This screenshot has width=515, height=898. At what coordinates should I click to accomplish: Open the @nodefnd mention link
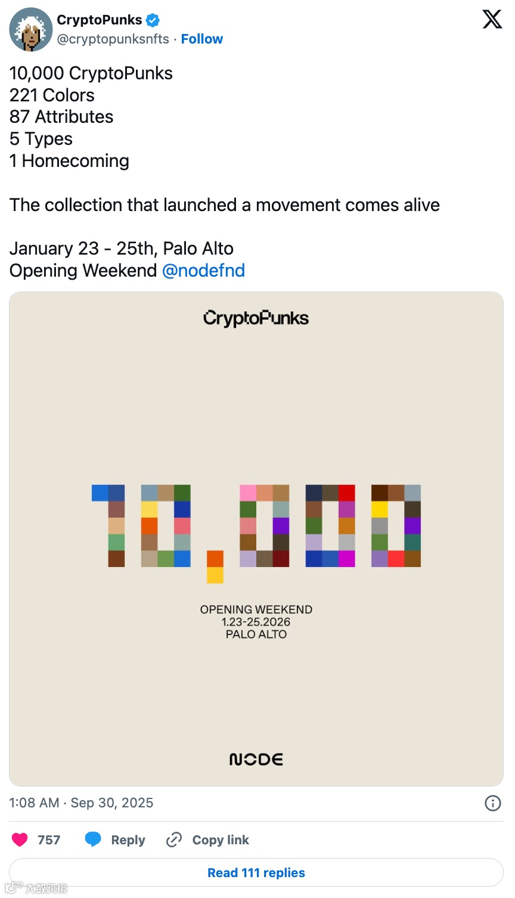pos(203,271)
